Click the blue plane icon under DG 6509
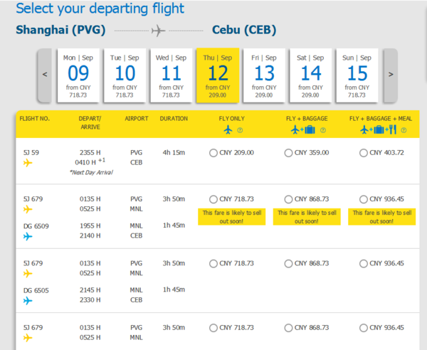 (x=28, y=236)
